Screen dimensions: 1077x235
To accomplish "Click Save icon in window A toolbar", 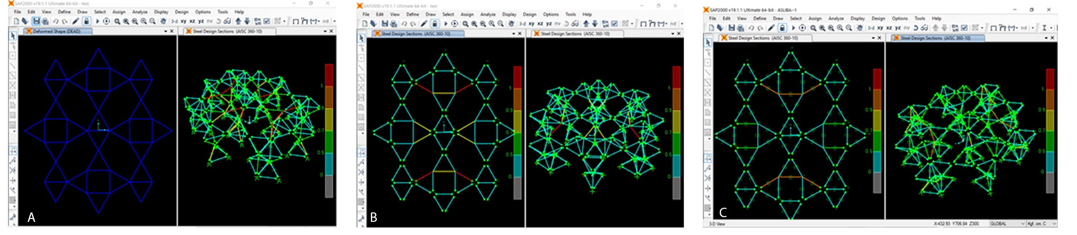I will point(36,21).
